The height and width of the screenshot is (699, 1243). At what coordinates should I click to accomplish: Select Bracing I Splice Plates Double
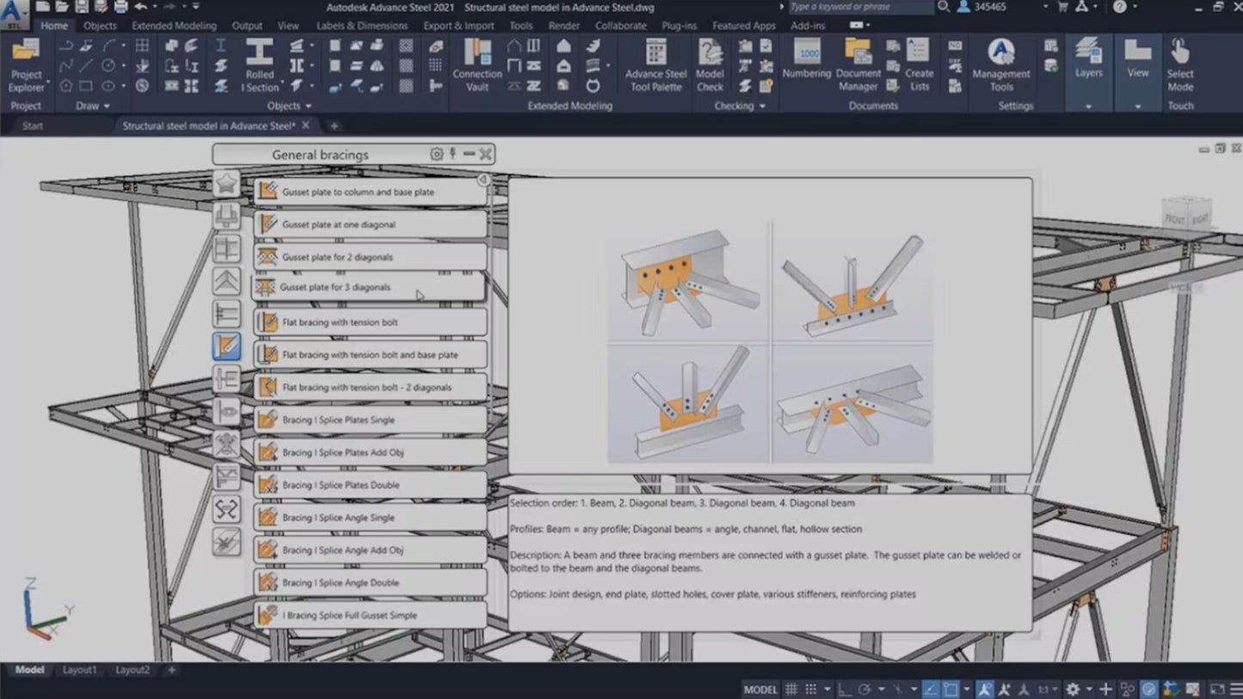(x=370, y=485)
